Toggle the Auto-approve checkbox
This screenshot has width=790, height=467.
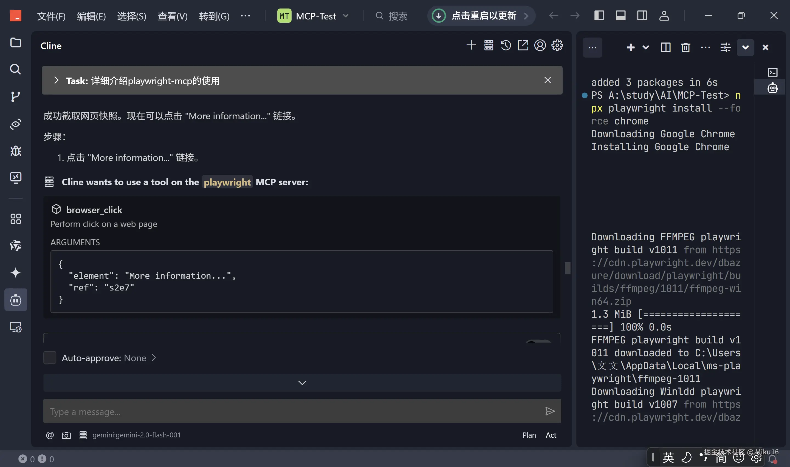[x=49, y=358]
